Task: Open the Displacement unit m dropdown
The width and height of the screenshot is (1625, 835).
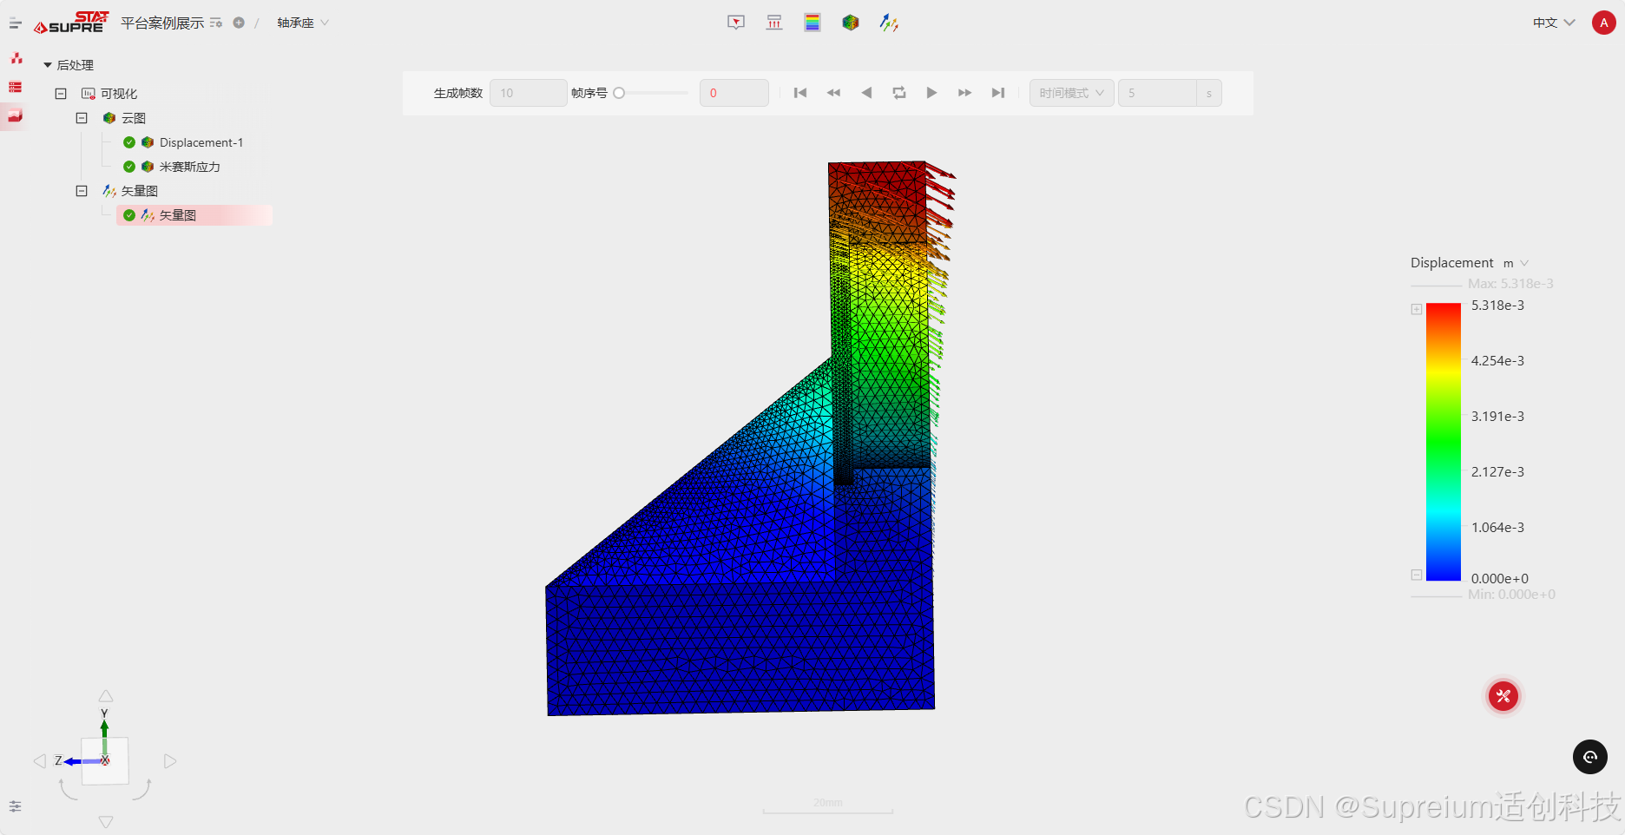Action: (1516, 263)
